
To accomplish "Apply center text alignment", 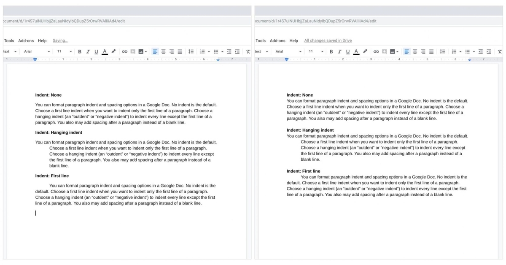I will (x=163, y=51).
